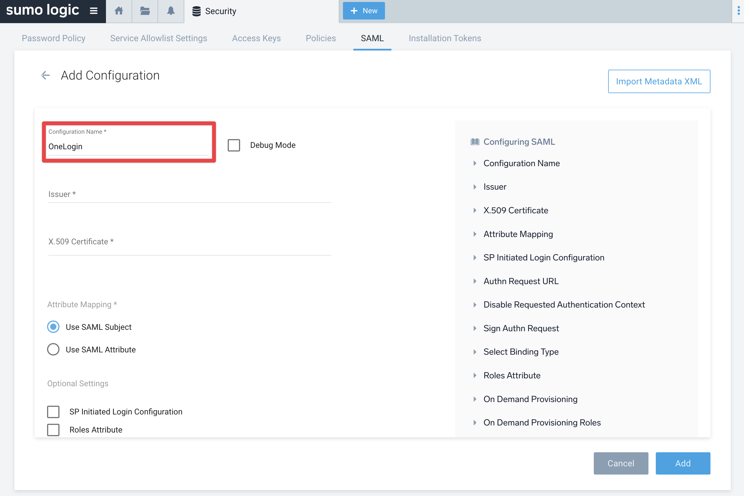The image size is (744, 496).
Task: Go to the Home icon tab
Action: (119, 11)
